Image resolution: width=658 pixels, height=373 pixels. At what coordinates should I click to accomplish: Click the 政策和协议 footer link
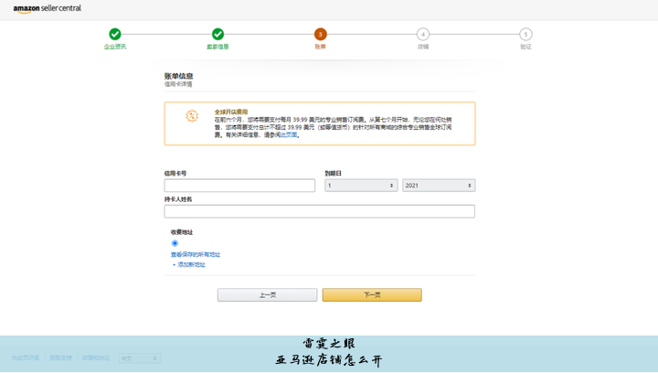96,358
